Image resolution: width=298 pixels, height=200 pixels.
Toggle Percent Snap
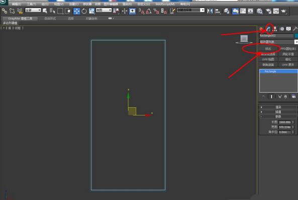[156, 11]
